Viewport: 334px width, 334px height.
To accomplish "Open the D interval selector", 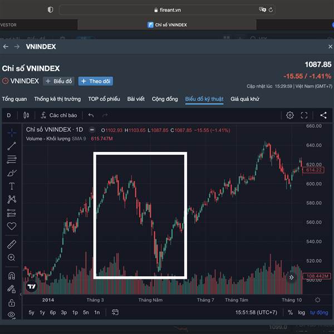I will (x=9, y=115).
